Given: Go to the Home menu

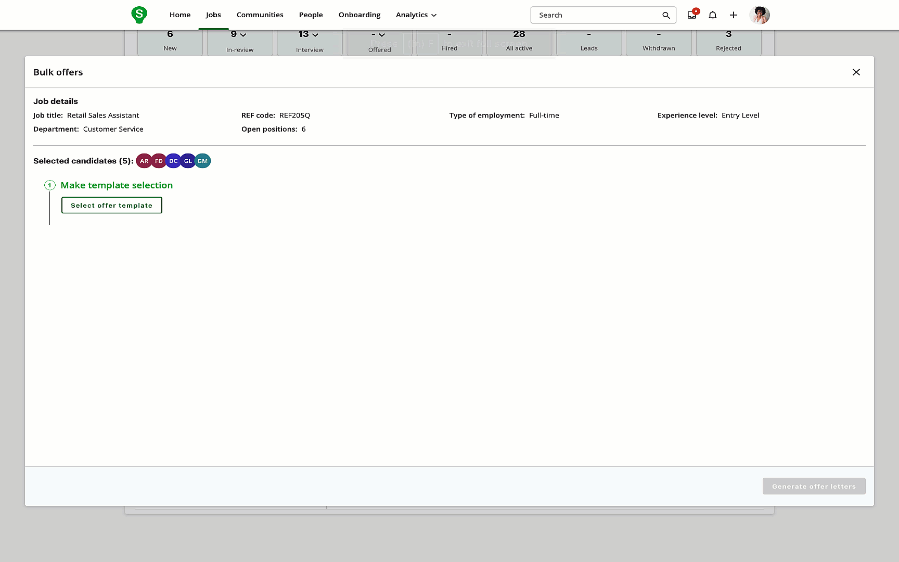Looking at the screenshot, I should click(180, 15).
